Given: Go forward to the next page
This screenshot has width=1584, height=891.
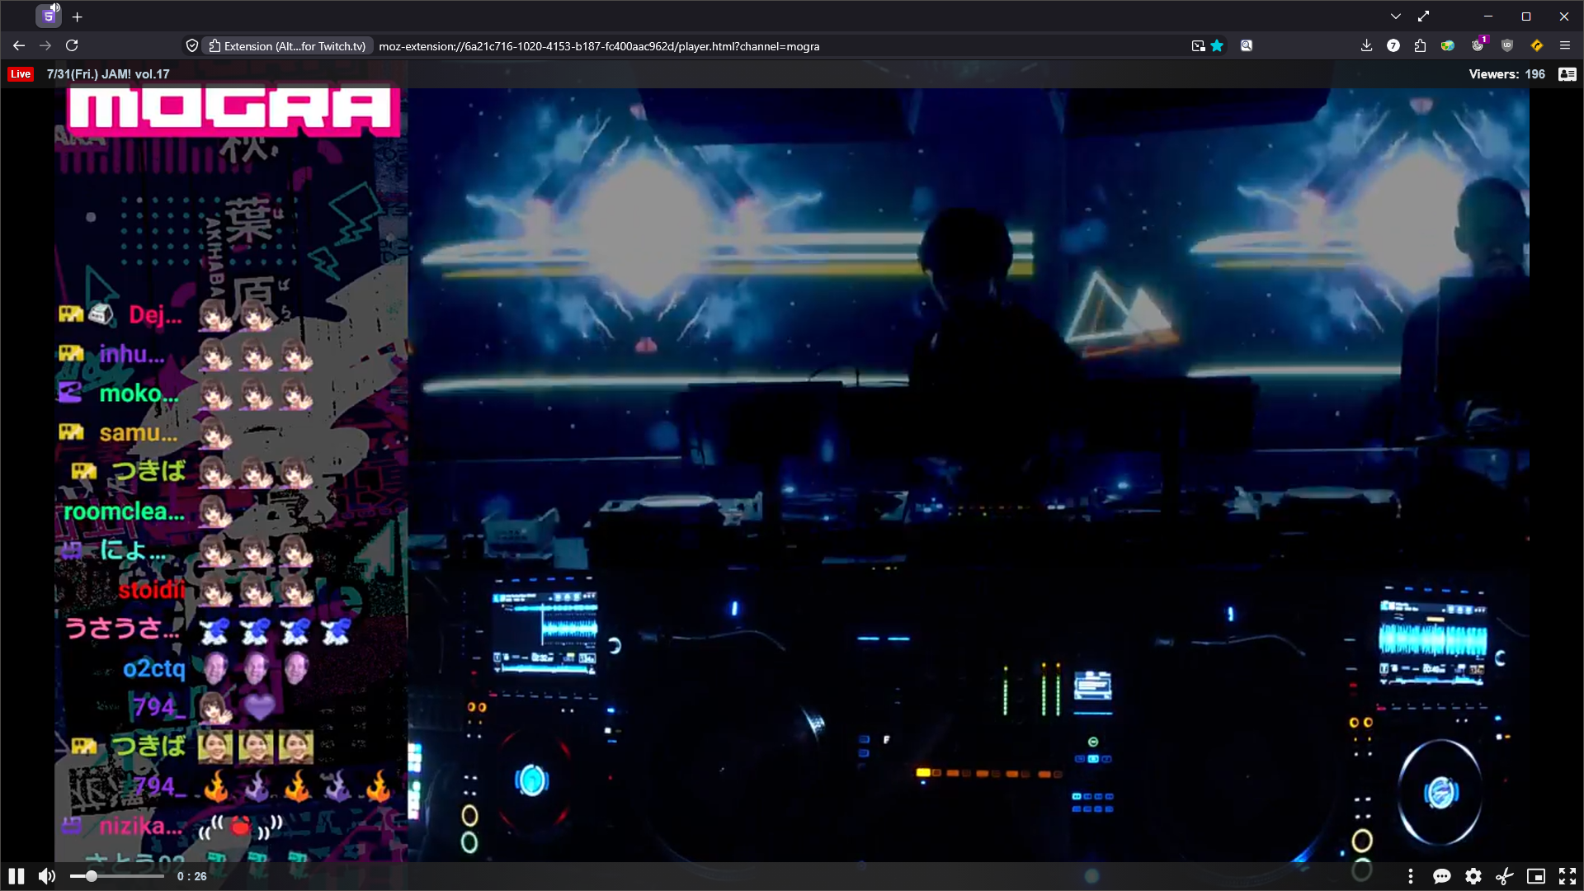Looking at the screenshot, I should [45, 46].
